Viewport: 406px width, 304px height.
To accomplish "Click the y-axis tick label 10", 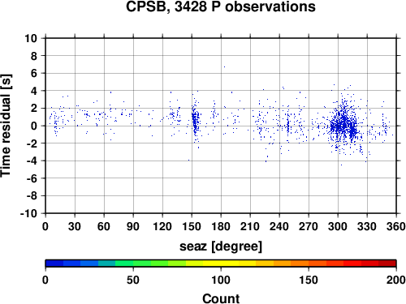I will coord(31,38).
